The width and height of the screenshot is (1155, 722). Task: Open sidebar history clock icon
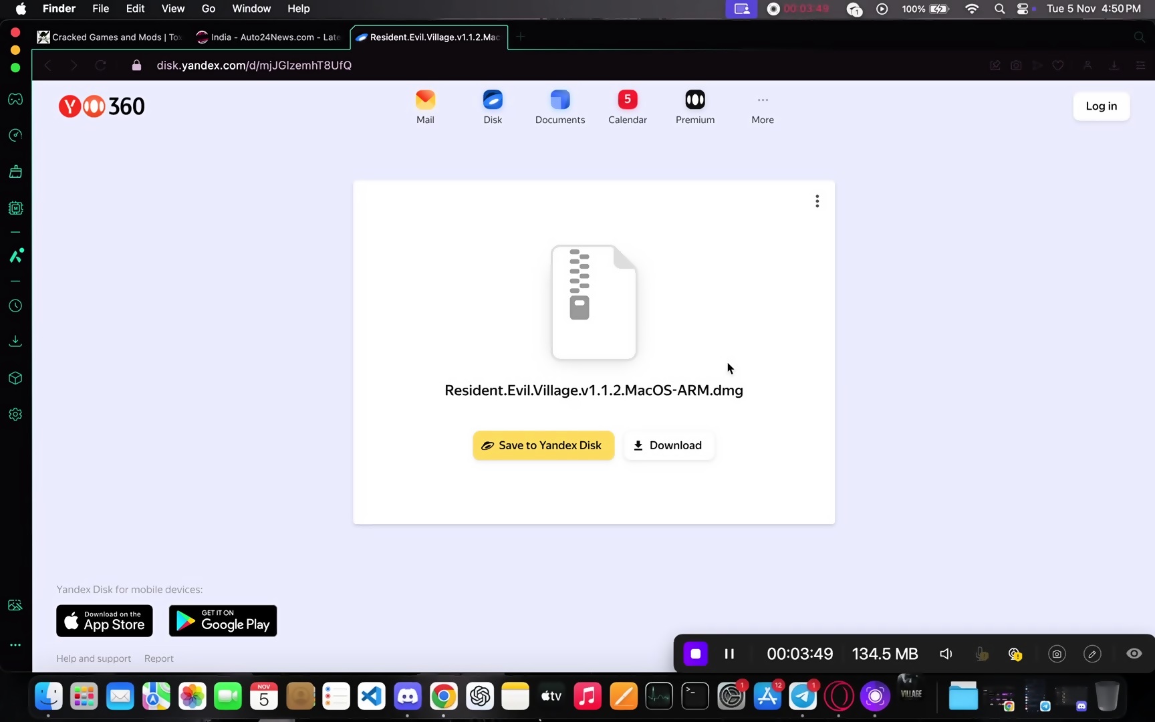(15, 306)
